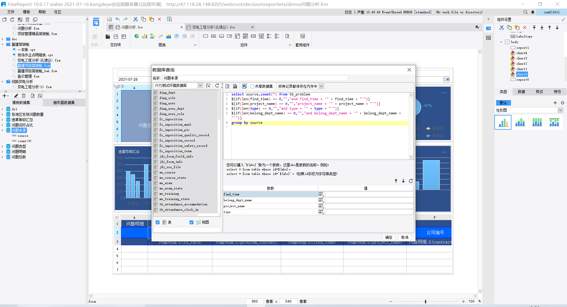Close the 数据库查询 dialog
This screenshot has height=307, width=567.
point(409,70)
